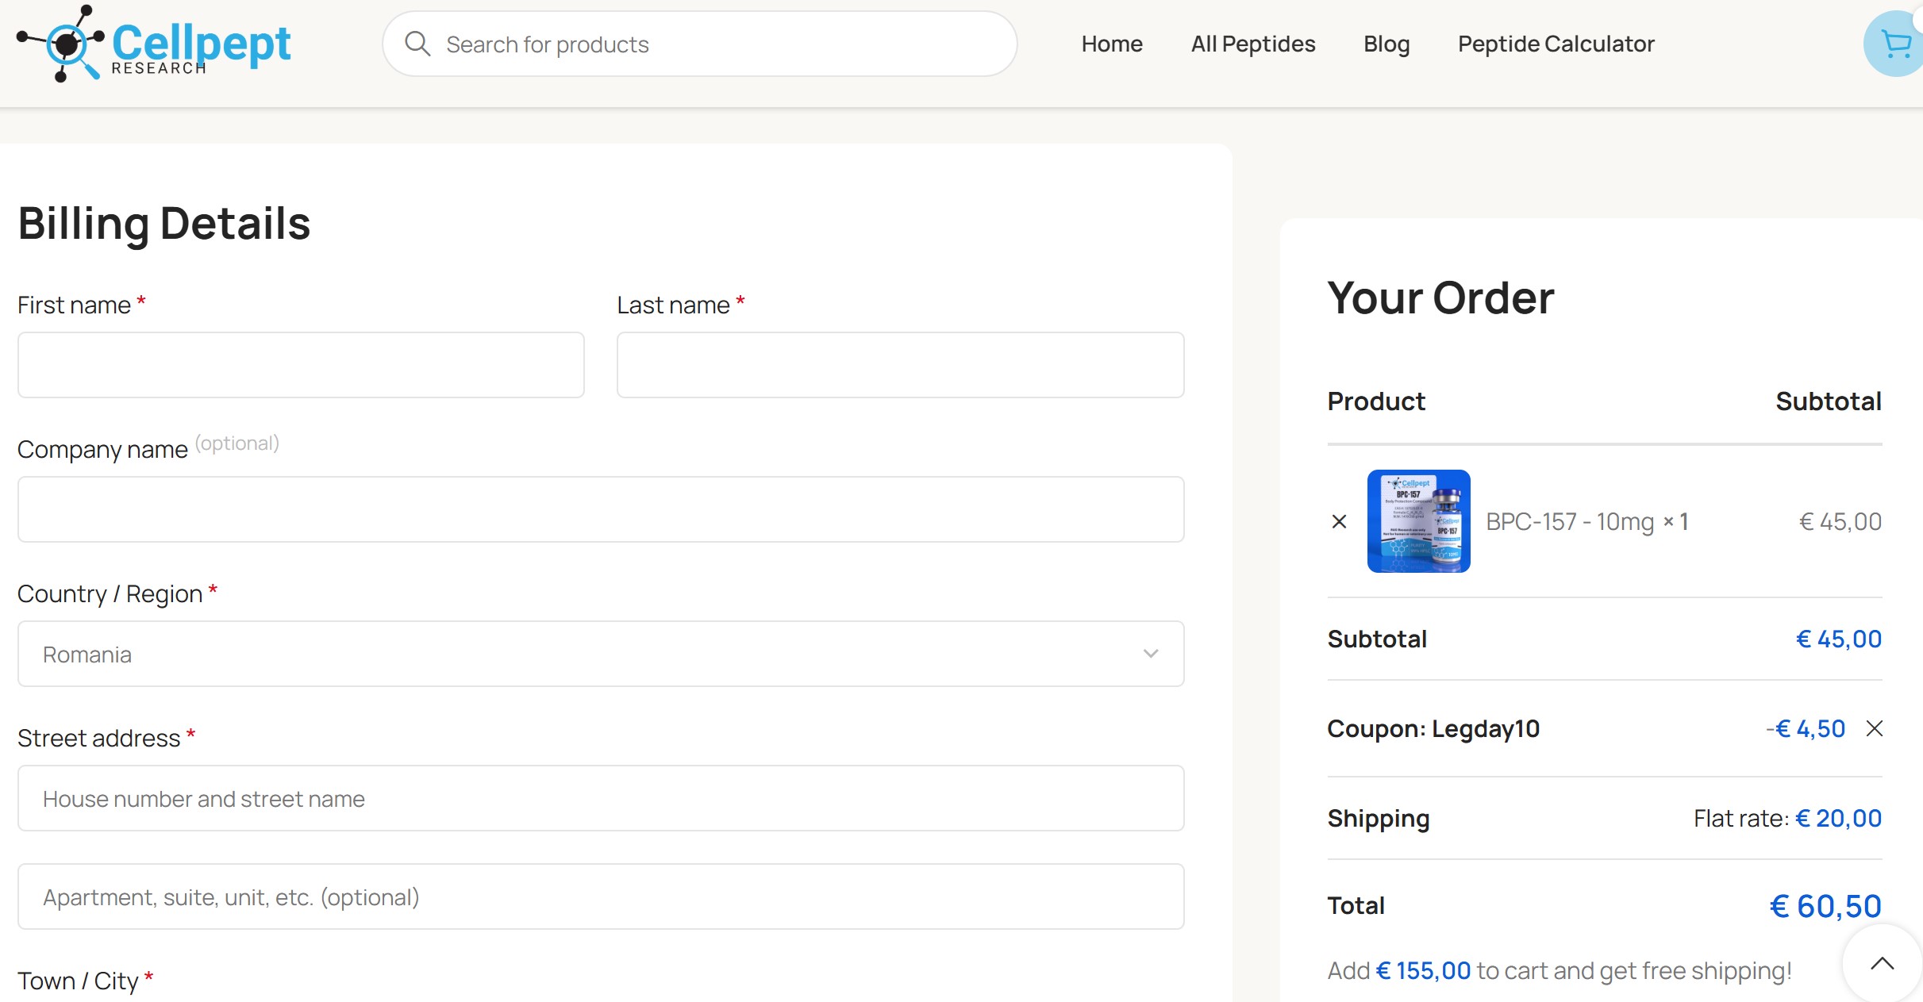Open the Country dropdown chevron
The image size is (1923, 1002).
coord(1151,654)
